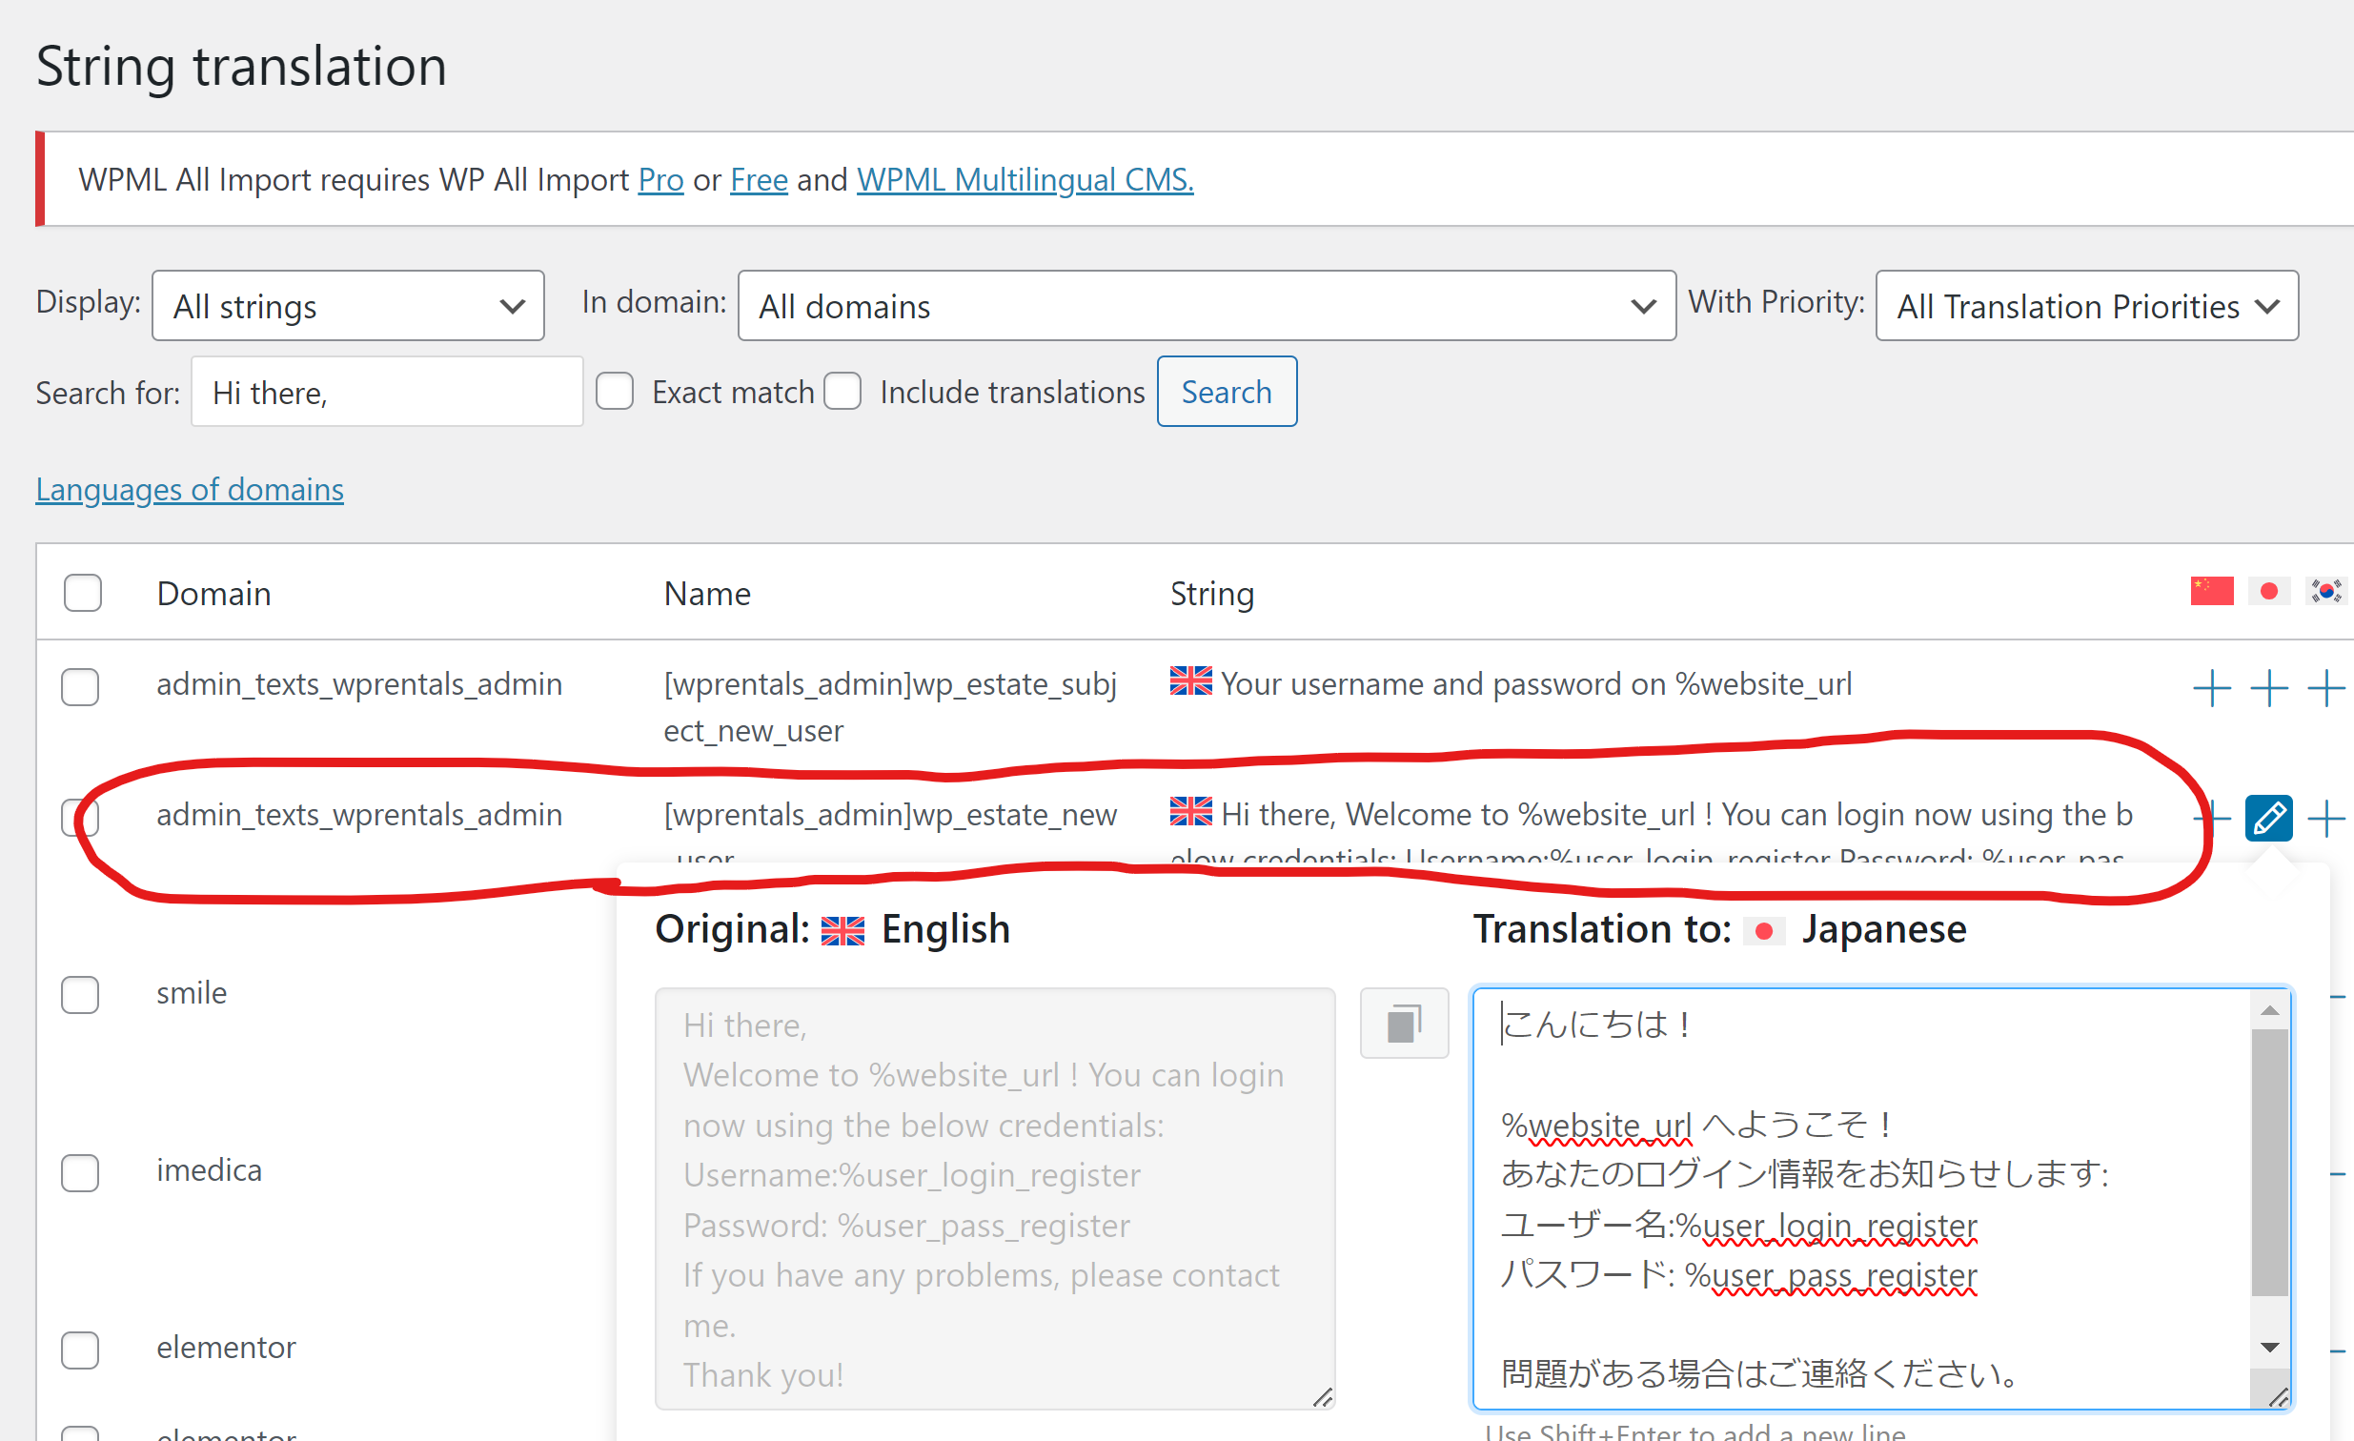Viewport: 2354px width, 1441px height.
Task: Click the imedica domain cell
Action: click(x=210, y=1170)
